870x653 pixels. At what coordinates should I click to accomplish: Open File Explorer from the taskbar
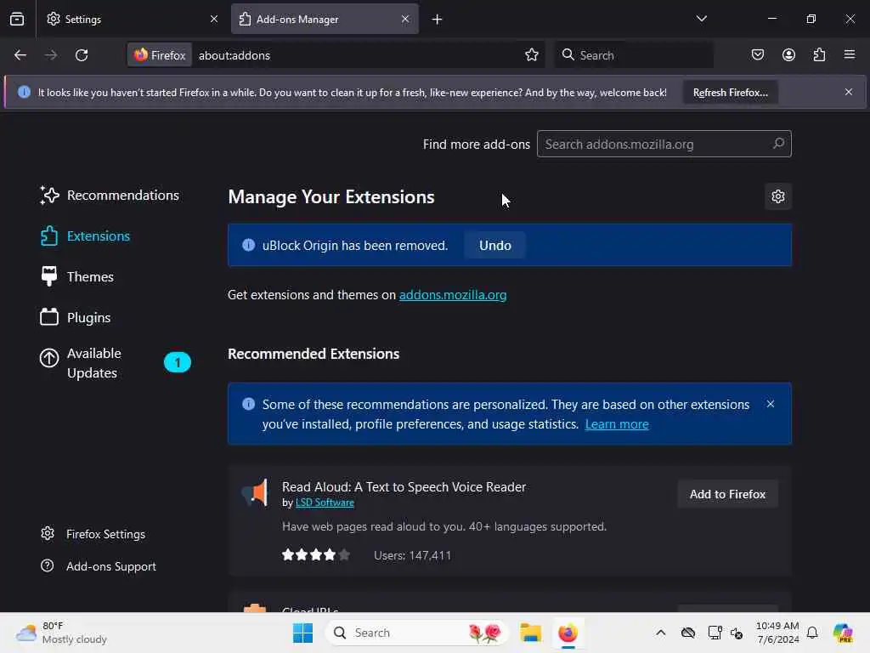click(530, 633)
